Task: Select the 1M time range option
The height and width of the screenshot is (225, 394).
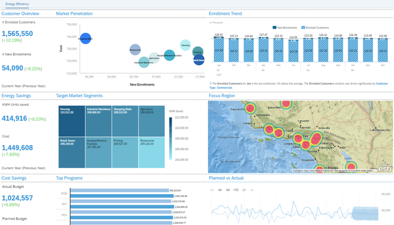Action: point(212,190)
